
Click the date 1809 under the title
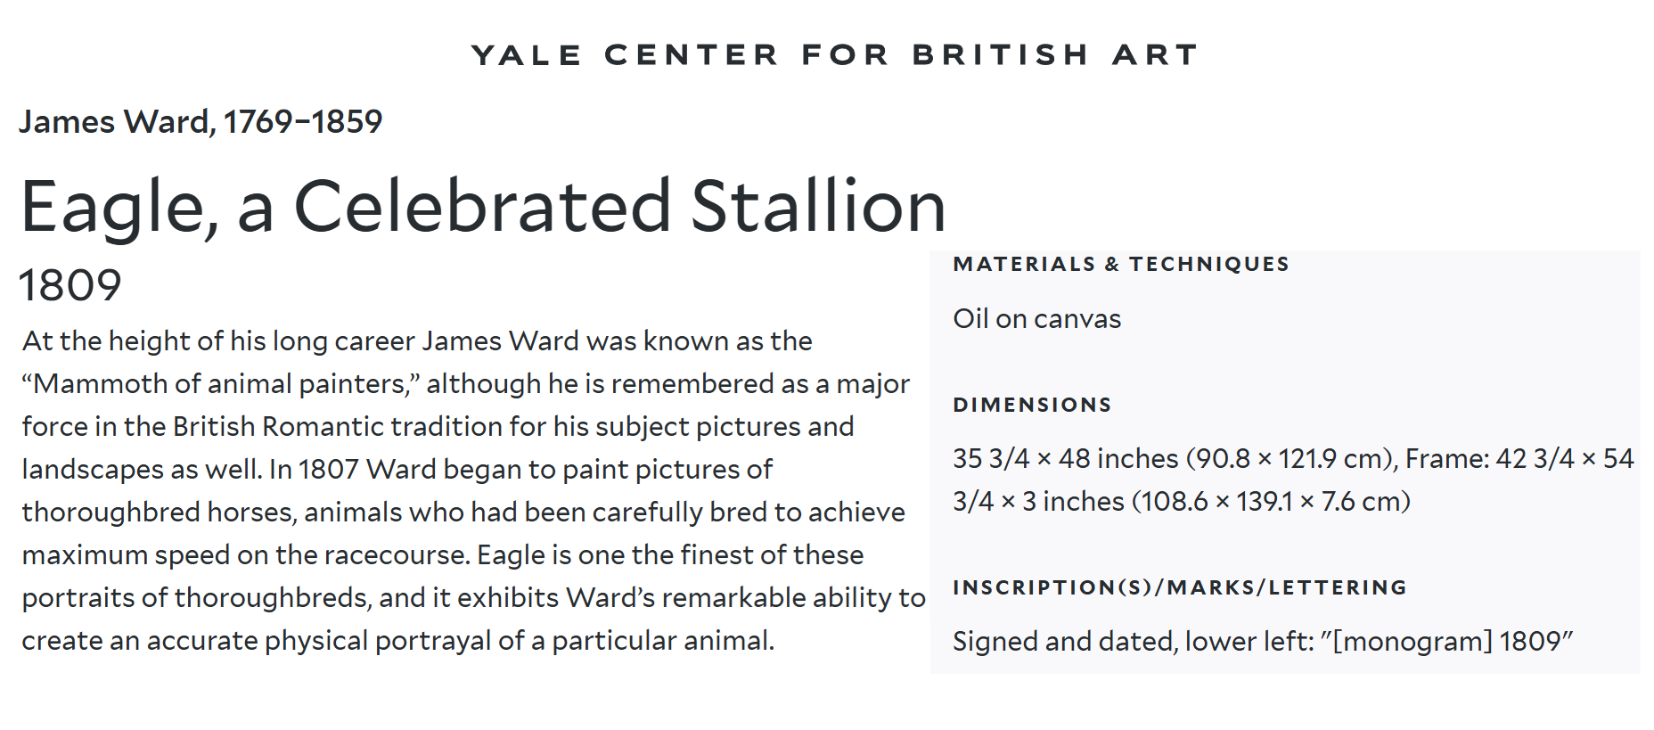pyautogui.click(x=70, y=285)
